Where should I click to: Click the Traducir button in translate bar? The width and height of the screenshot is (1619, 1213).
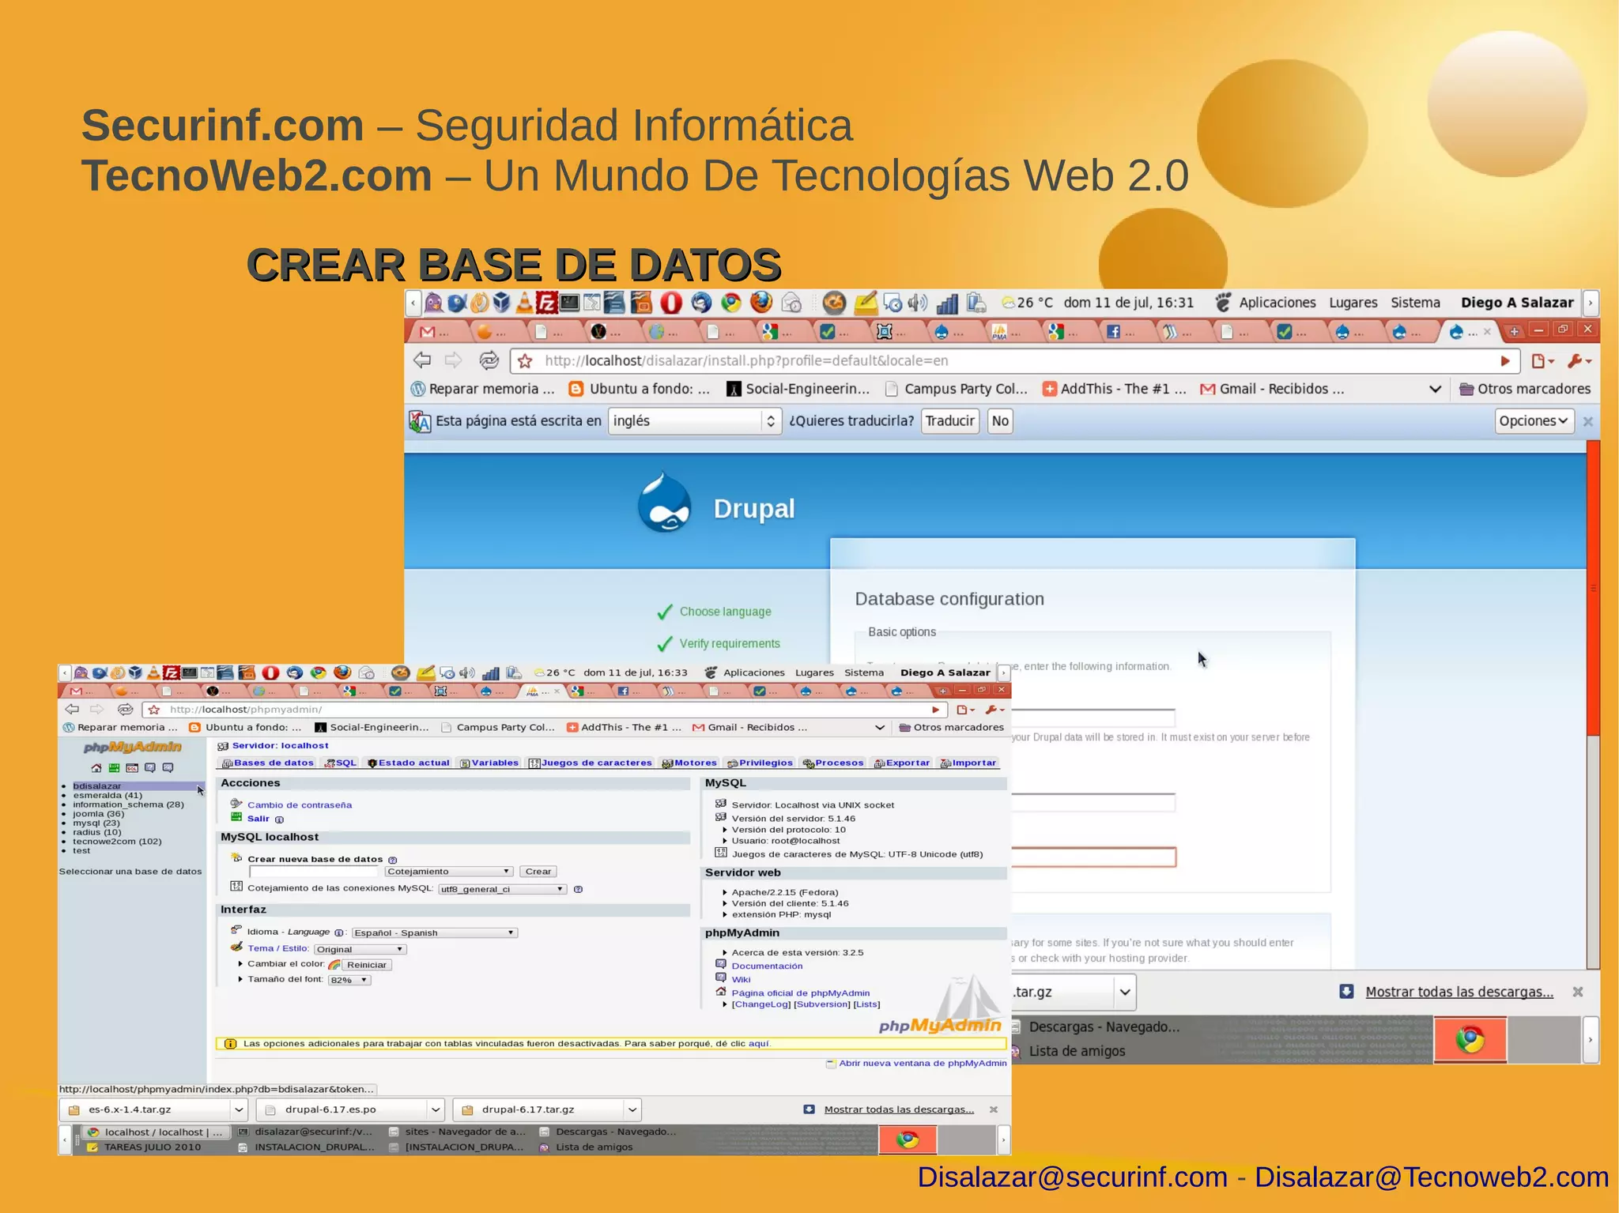tap(949, 421)
